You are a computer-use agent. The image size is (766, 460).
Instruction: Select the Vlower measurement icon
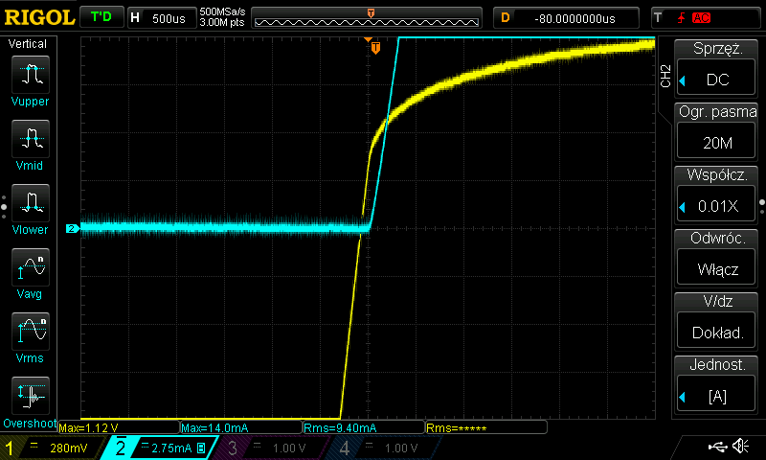(x=31, y=203)
